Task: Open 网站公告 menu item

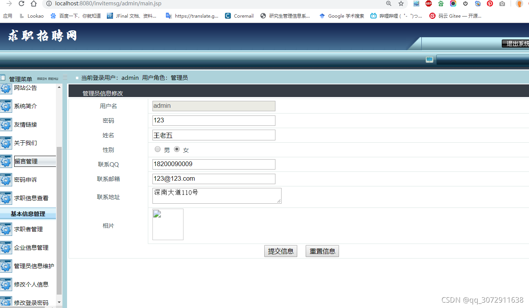Action: (26, 88)
